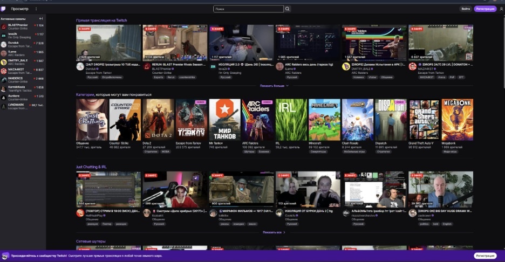Collapse the Активные каналы sidebar with arrow icon
505x262 pixels.
coord(41,19)
